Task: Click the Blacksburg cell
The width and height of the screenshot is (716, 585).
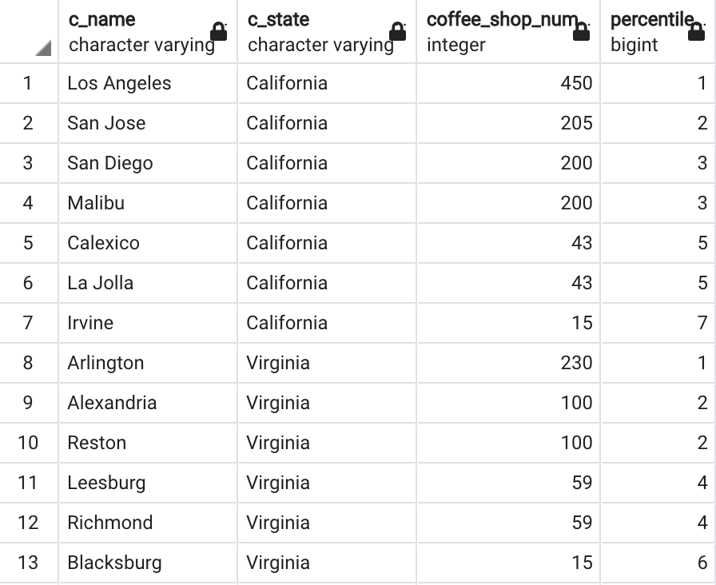Action: coord(148,563)
